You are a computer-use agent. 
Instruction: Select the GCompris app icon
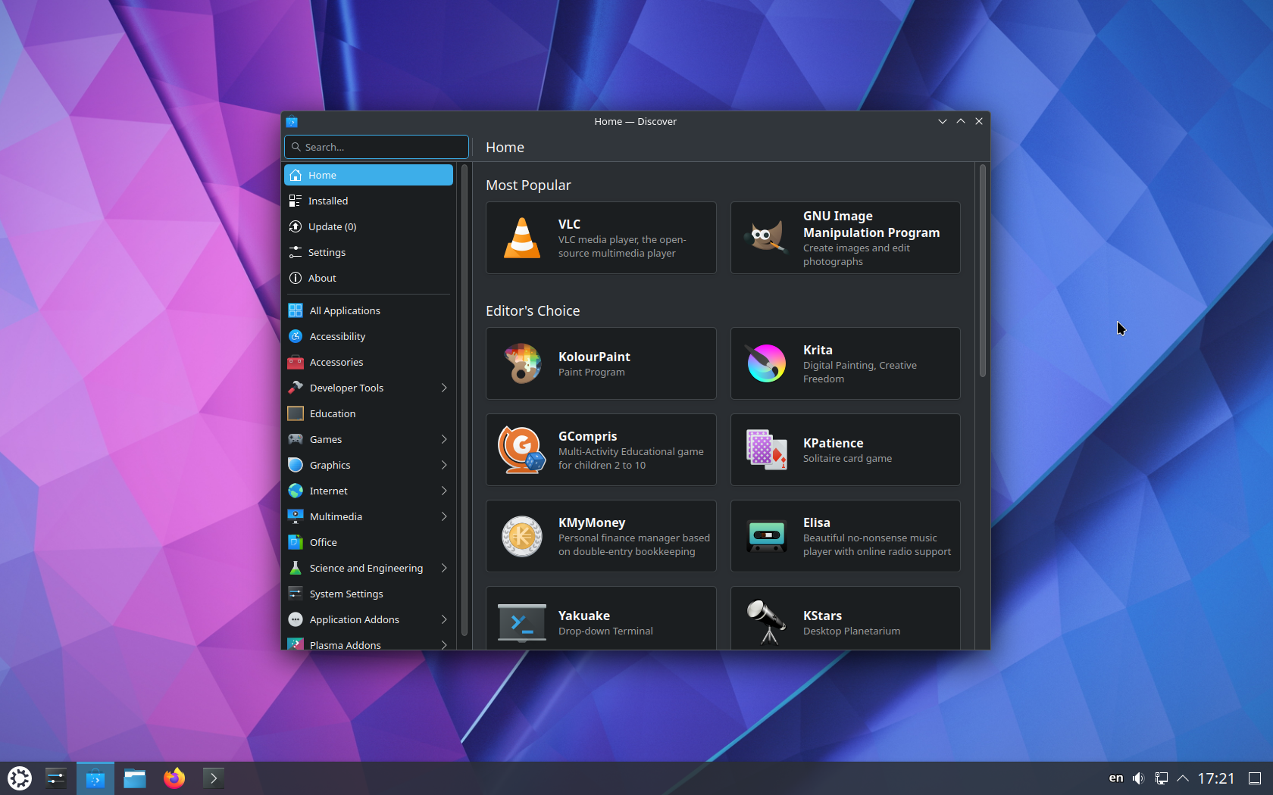click(x=522, y=450)
